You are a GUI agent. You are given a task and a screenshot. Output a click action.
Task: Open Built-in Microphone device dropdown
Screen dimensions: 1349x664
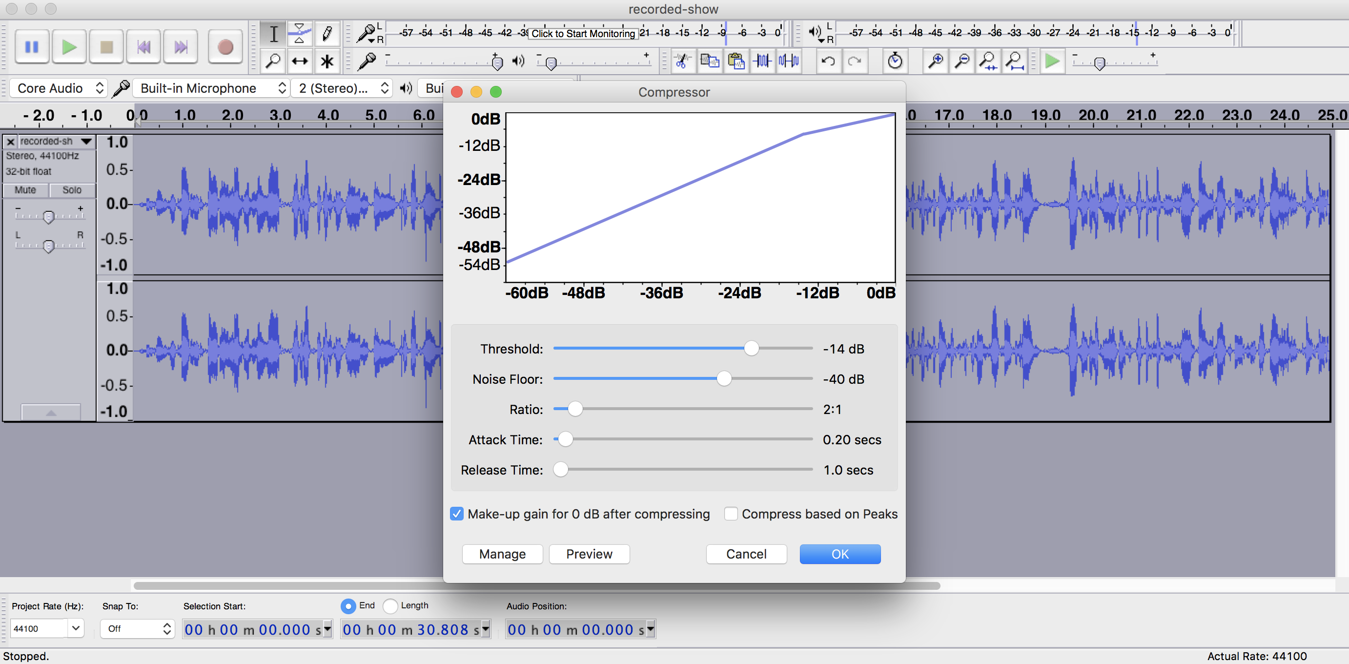(210, 88)
